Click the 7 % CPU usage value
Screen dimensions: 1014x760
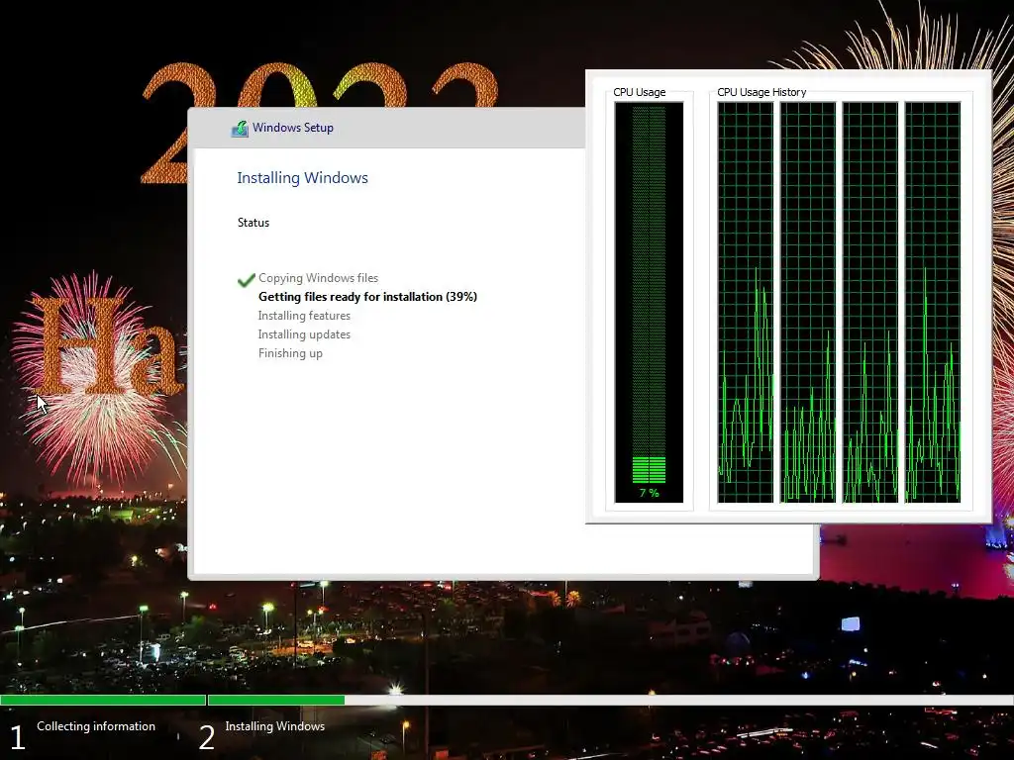[649, 493]
